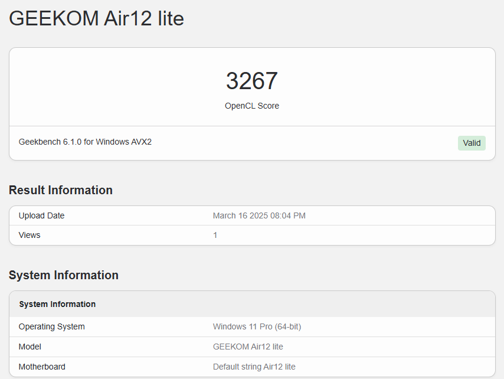Click the large System Information section heading
The image size is (504, 379).
coord(64,275)
